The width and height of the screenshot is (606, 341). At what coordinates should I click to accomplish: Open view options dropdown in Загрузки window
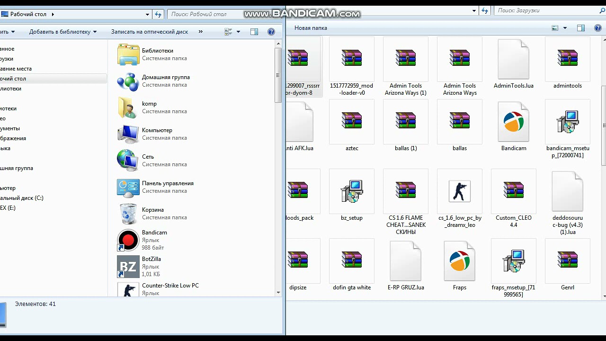(565, 28)
